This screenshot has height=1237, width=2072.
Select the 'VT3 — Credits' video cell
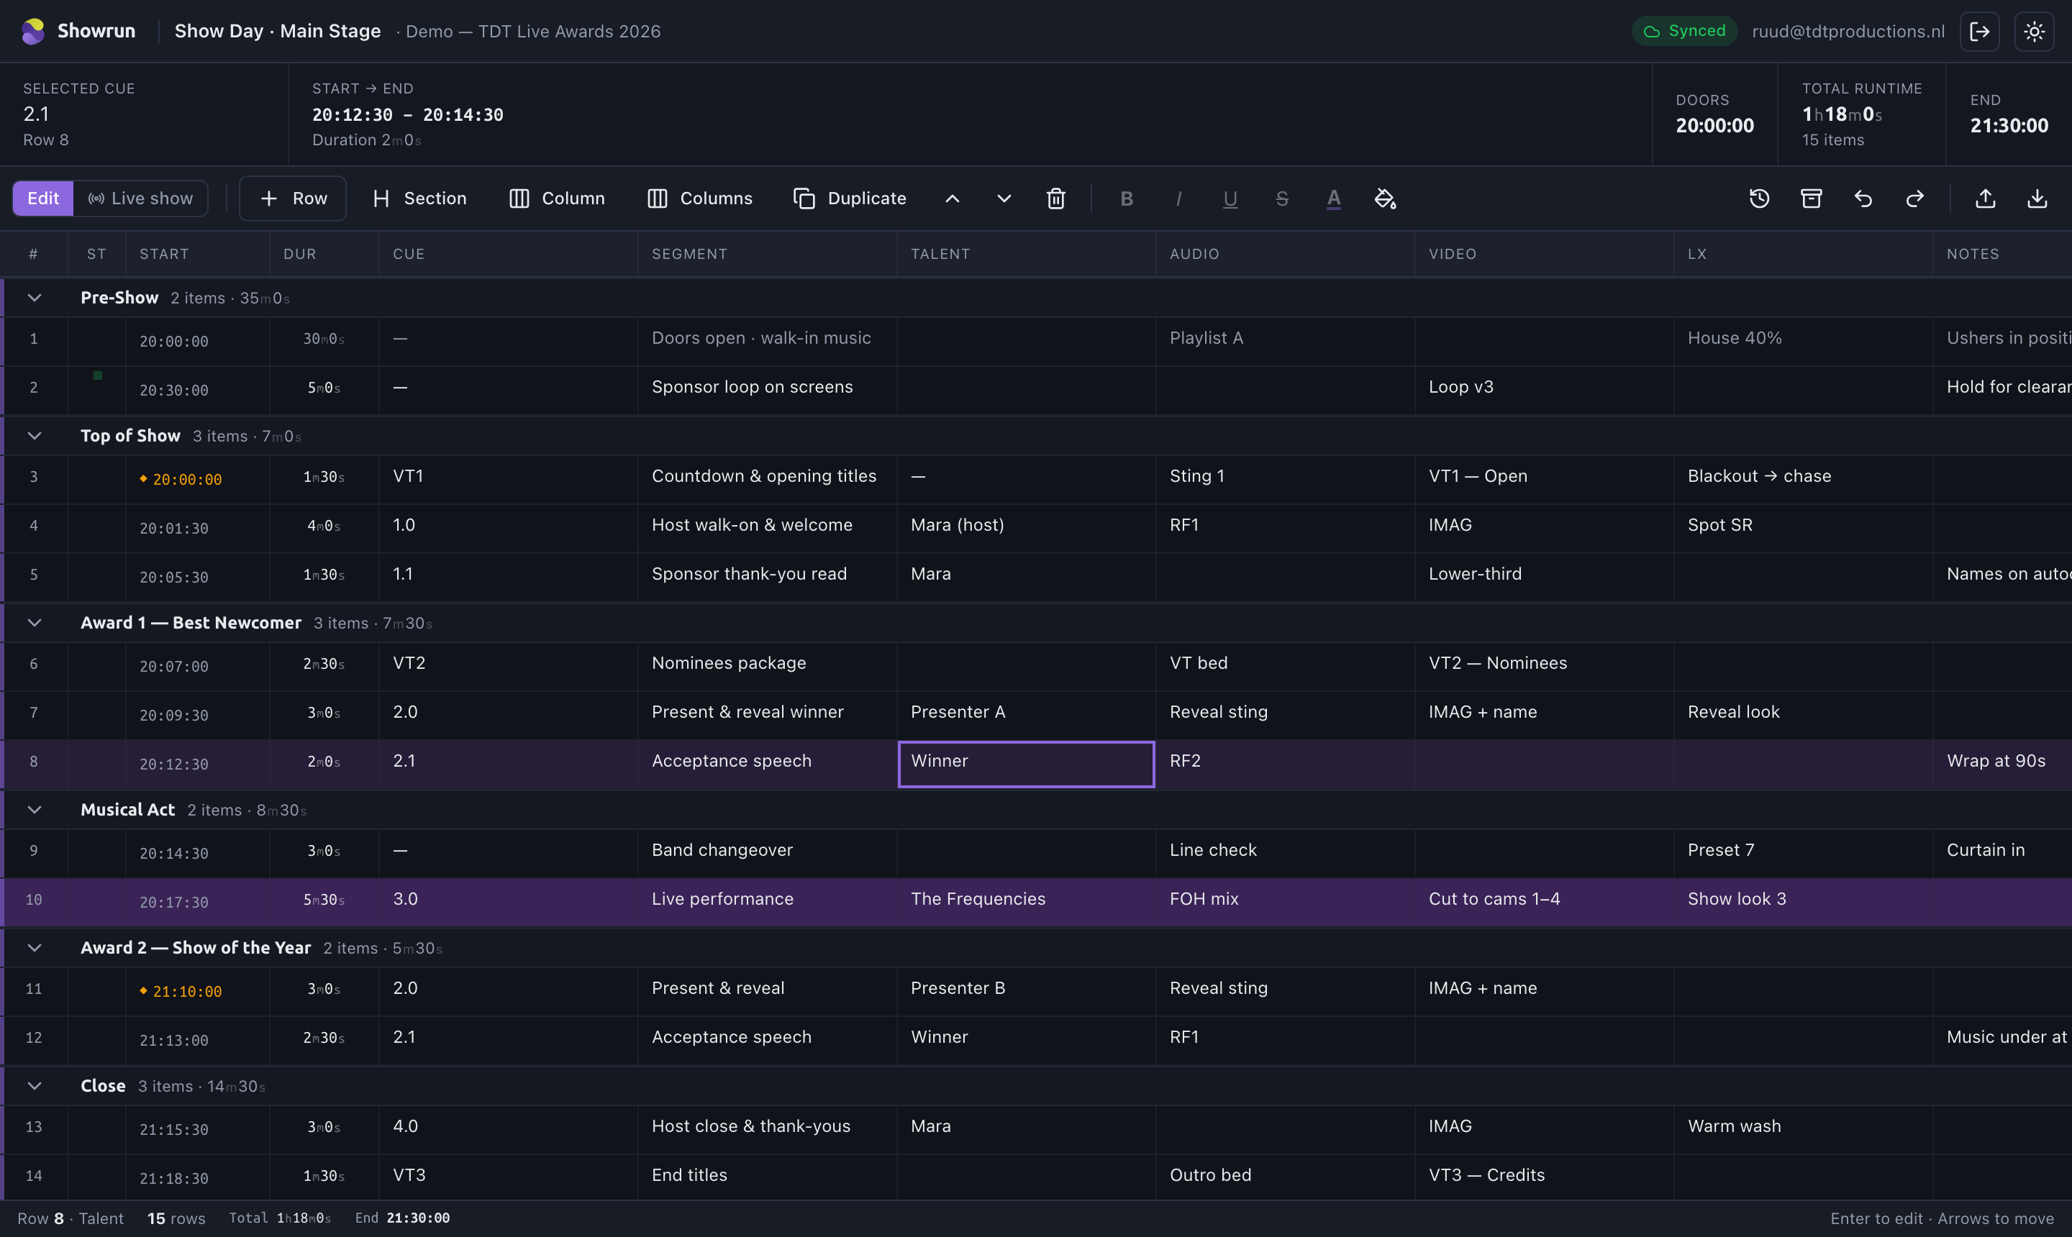[x=1544, y=1178]
